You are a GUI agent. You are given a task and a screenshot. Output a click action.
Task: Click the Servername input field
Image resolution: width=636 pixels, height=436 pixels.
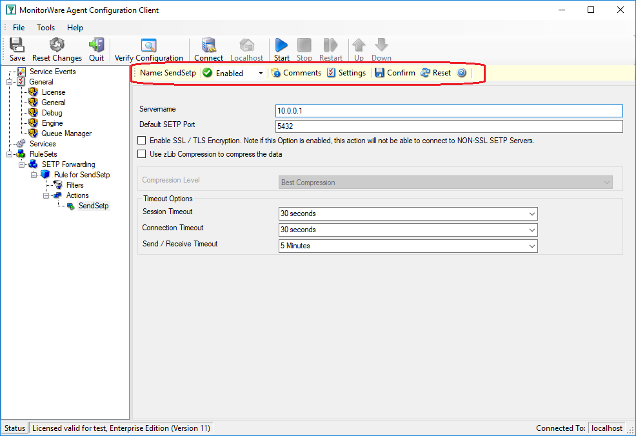pyautogui.click(x=449, y=111)
